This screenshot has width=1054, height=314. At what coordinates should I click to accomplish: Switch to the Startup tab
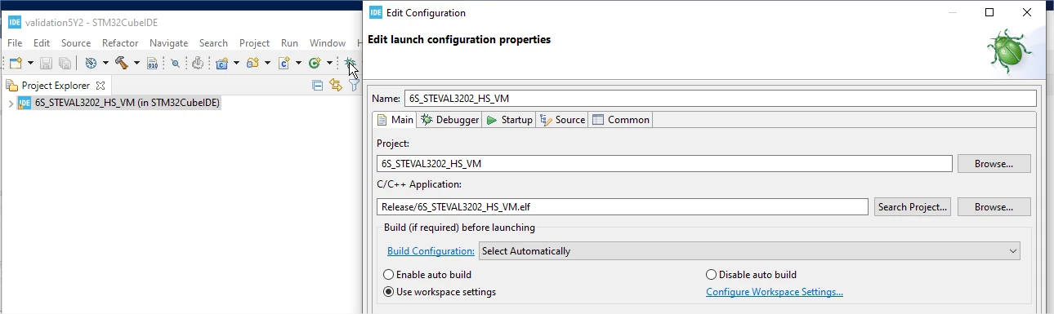pos(508,120)
